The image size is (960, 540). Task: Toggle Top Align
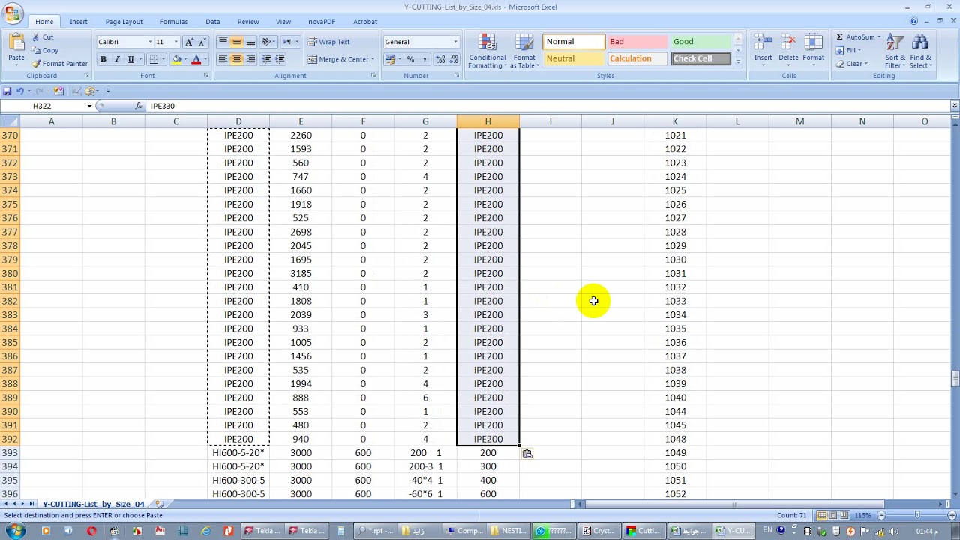(x=223, y=42)
